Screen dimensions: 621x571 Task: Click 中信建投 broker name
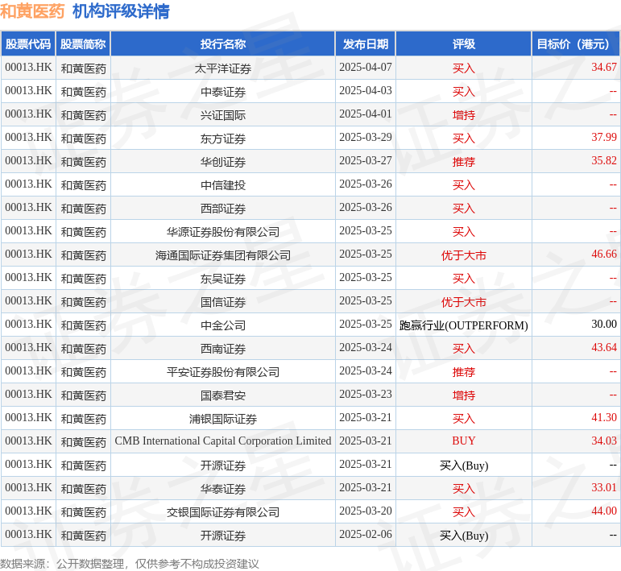coord(223,185)
